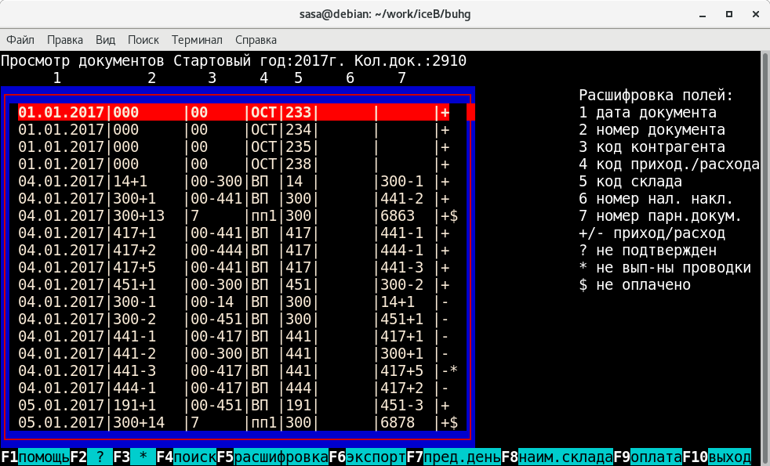Select row with document number 300+13
This screenshot has height=466, width=770.
238,216
